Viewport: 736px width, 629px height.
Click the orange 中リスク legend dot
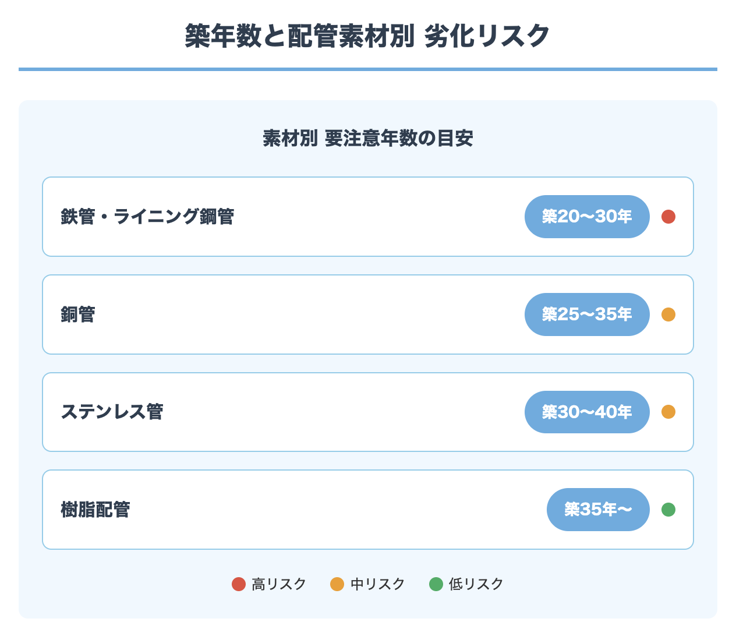(x=337, y=584)
